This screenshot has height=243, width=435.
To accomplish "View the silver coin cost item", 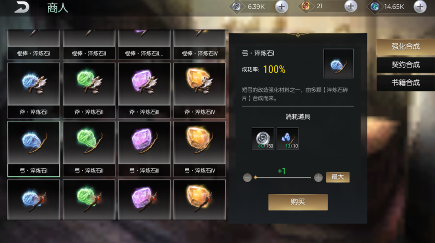I will click(x=263, y=139).
